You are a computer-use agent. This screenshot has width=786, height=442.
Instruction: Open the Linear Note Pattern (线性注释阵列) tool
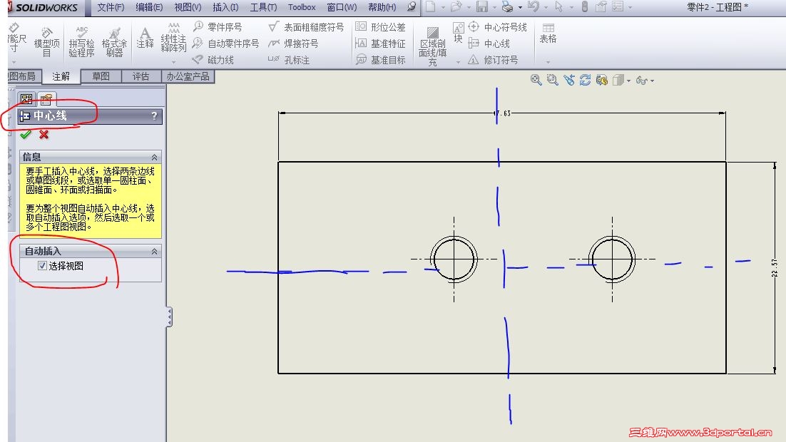pyautogui.click(x=173, y=38)
